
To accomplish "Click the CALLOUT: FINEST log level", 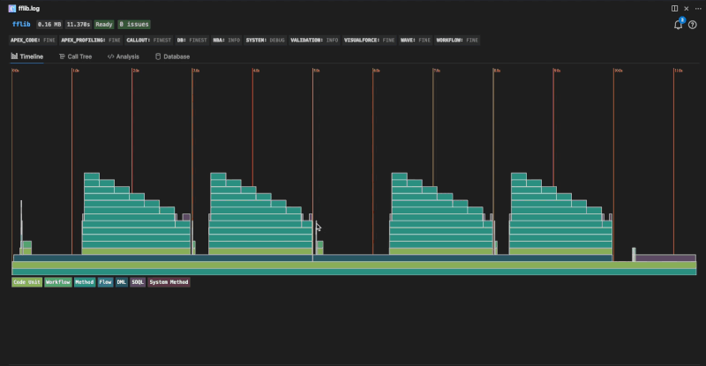I will 148,40.
